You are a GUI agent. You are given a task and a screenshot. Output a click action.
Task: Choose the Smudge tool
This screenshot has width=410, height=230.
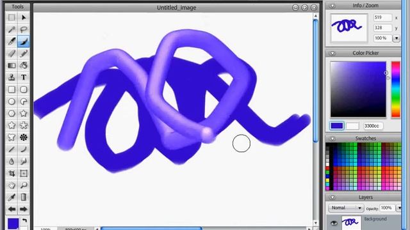[x=24, y=162]
